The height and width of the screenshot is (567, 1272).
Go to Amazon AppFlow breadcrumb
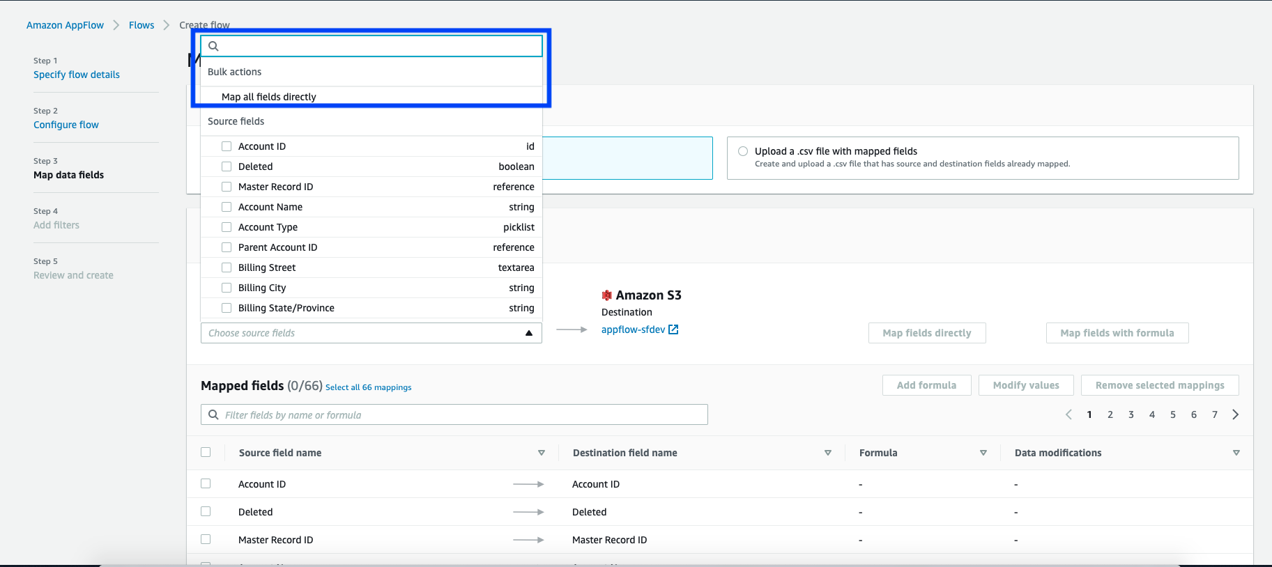(65, 25)
